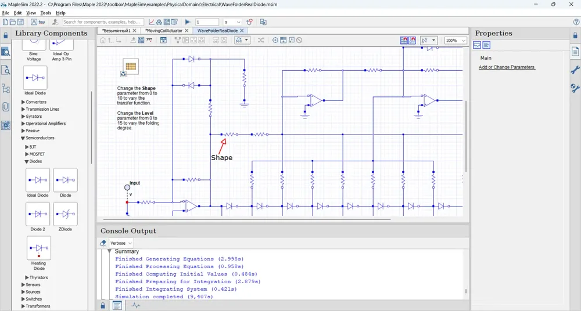Viewport: 581px width, 311px height.
Task: Open the upper wrench settings icon
Action: coord(575,70)
